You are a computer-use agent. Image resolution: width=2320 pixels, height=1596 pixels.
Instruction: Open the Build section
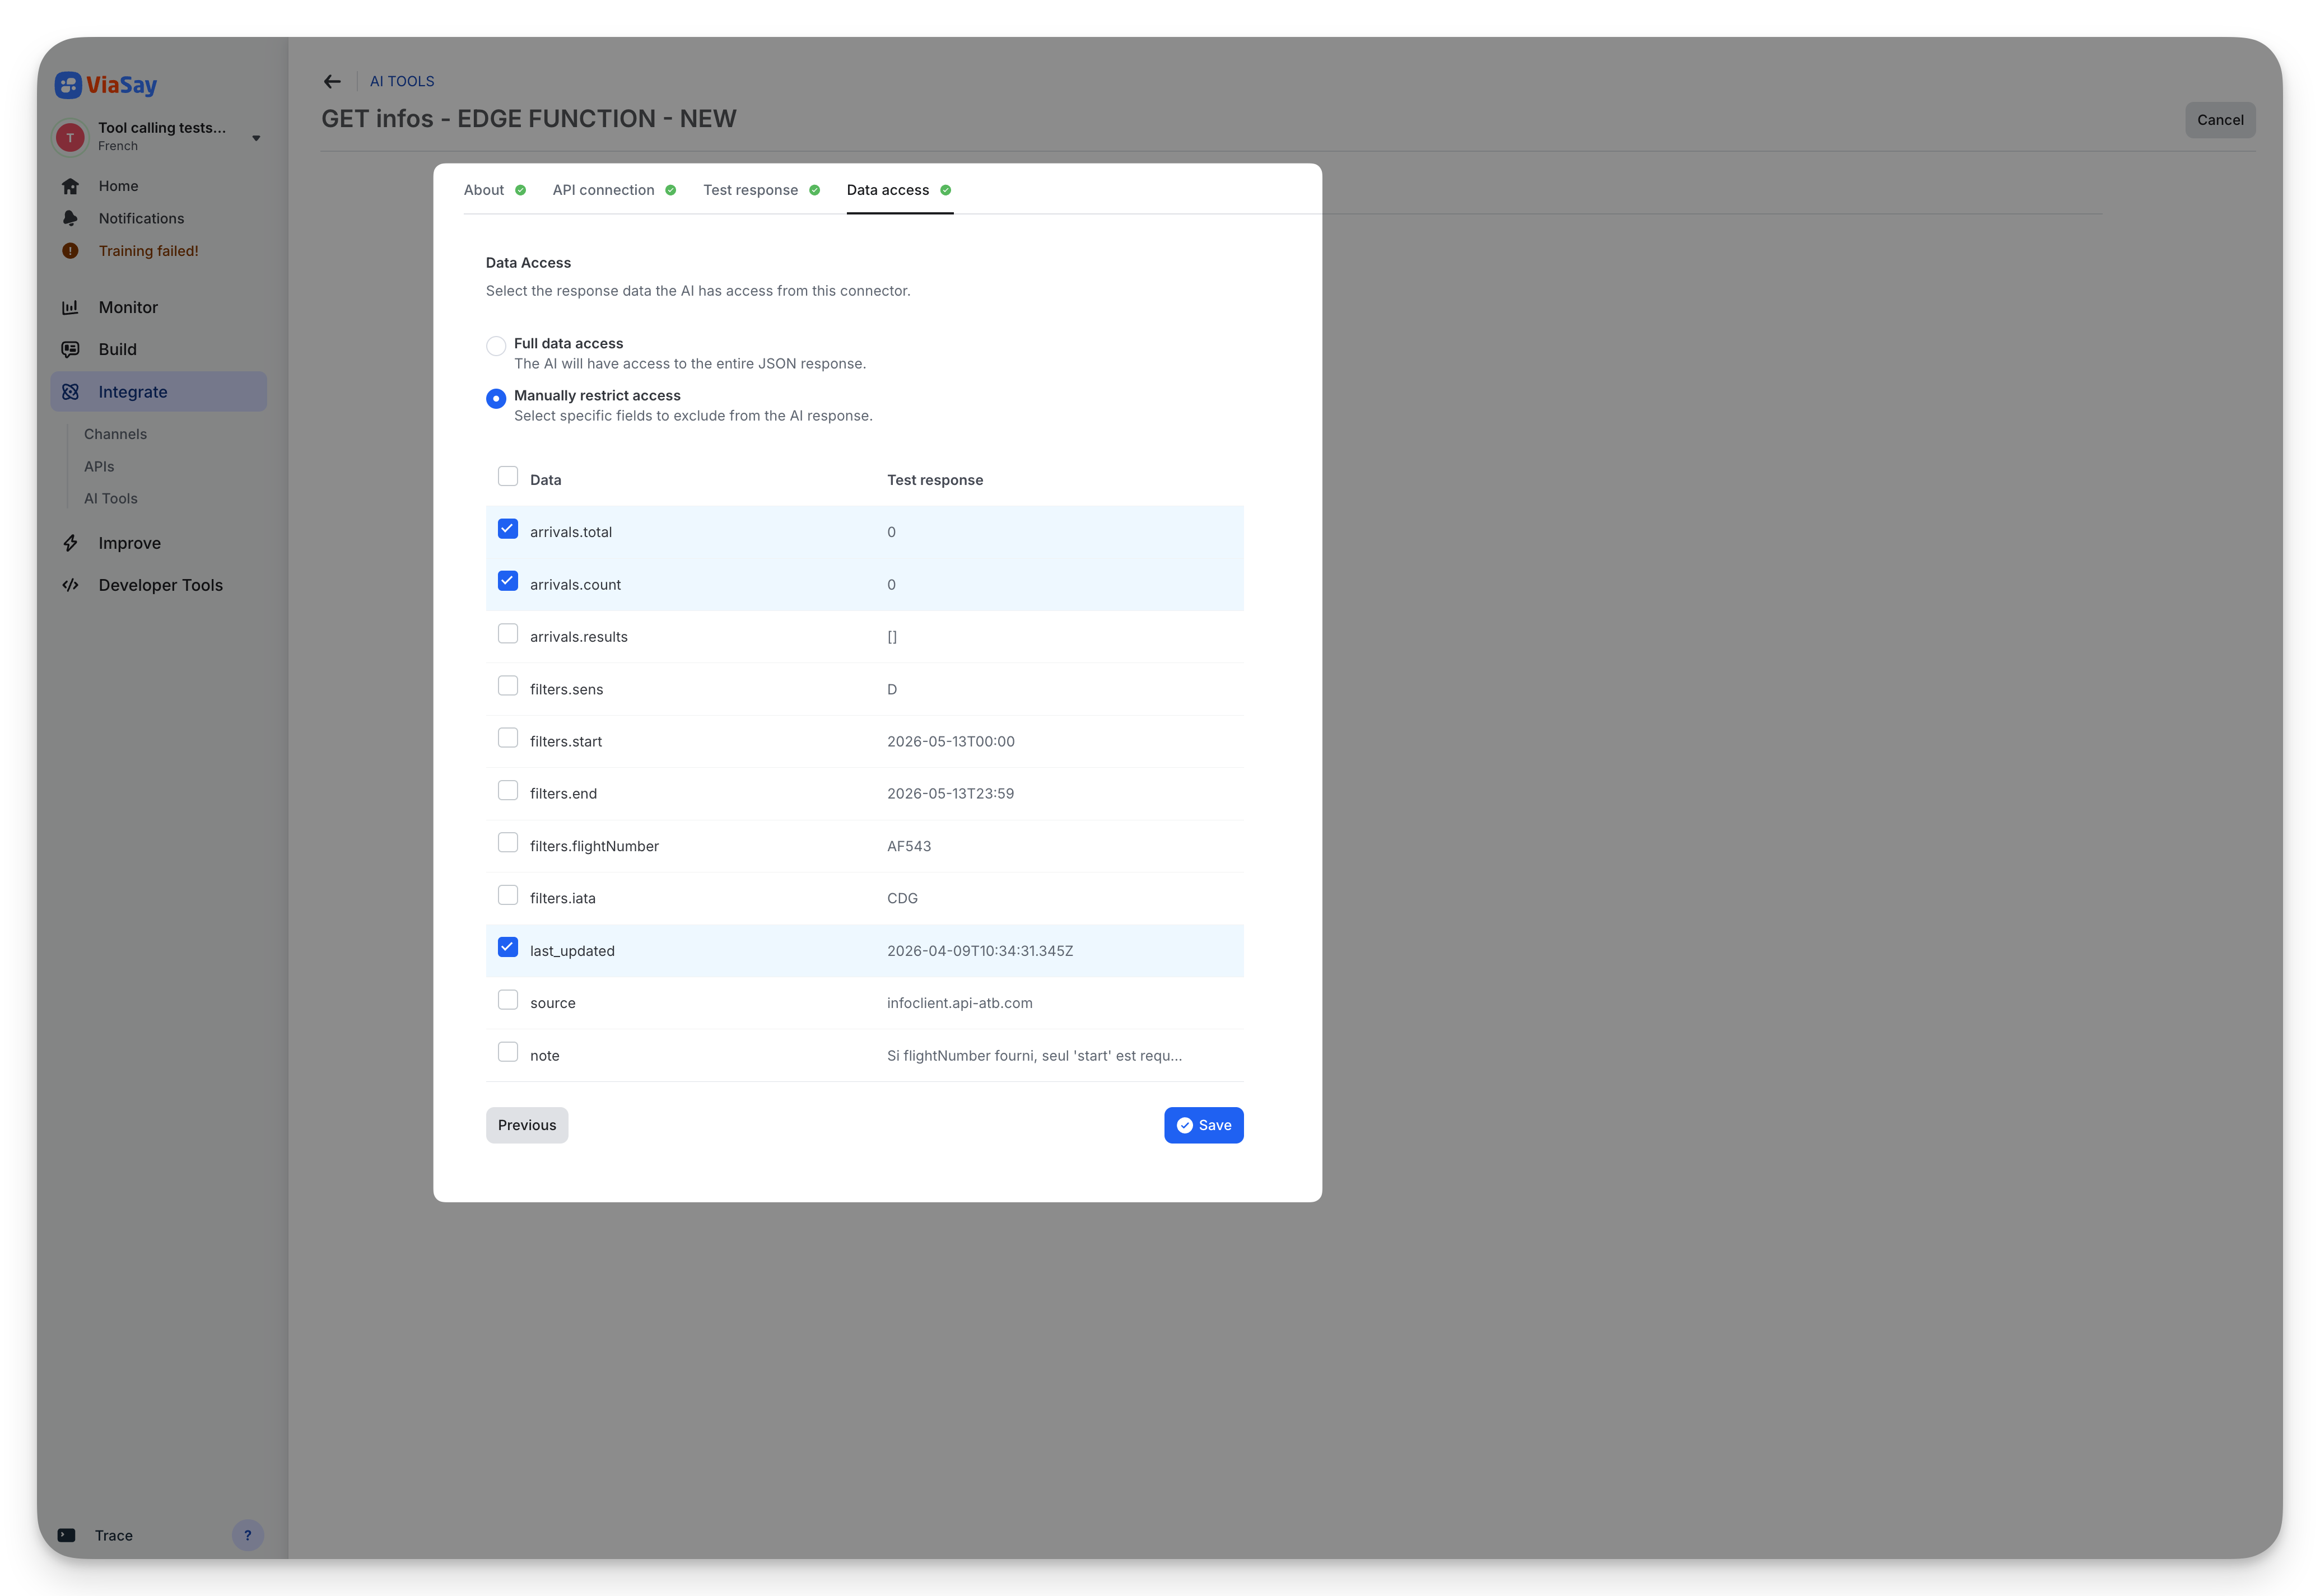pos(117,348)
